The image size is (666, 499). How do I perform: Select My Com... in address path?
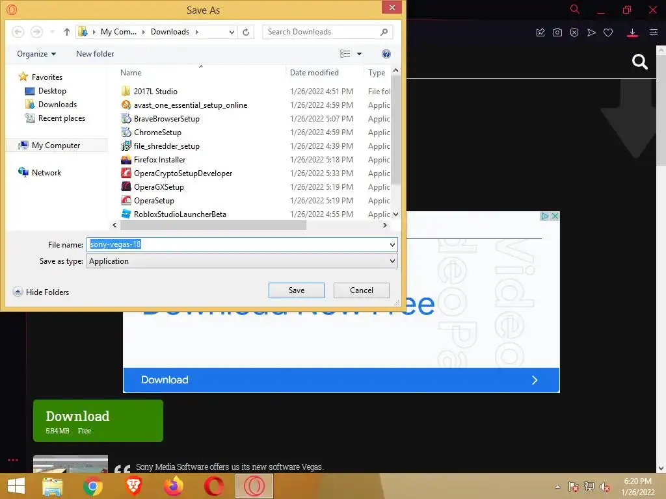pyautogui.click(x=118, y=32)
